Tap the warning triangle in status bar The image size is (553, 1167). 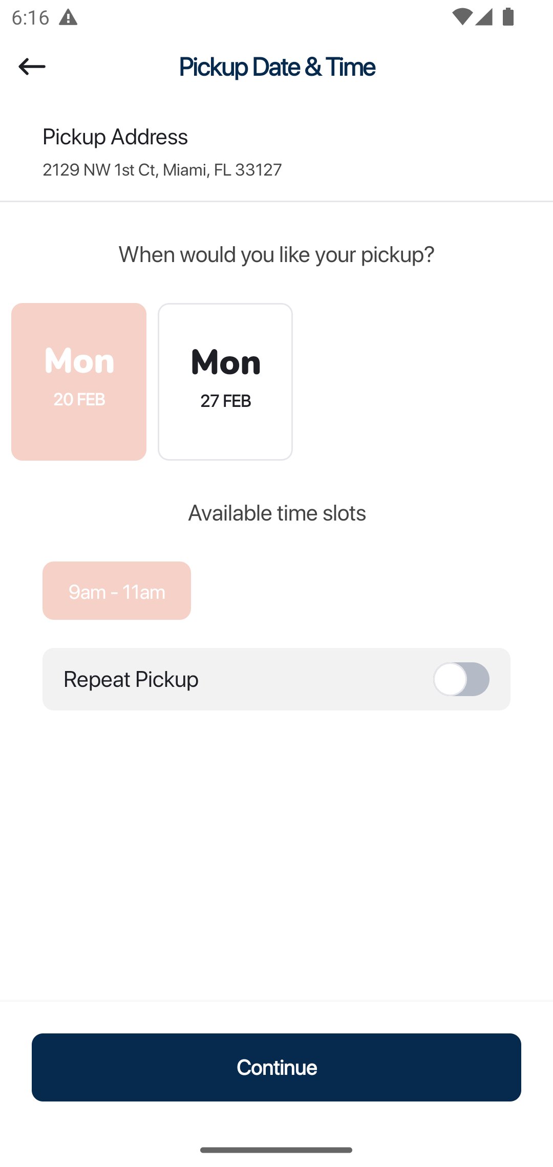coord(68,18)
